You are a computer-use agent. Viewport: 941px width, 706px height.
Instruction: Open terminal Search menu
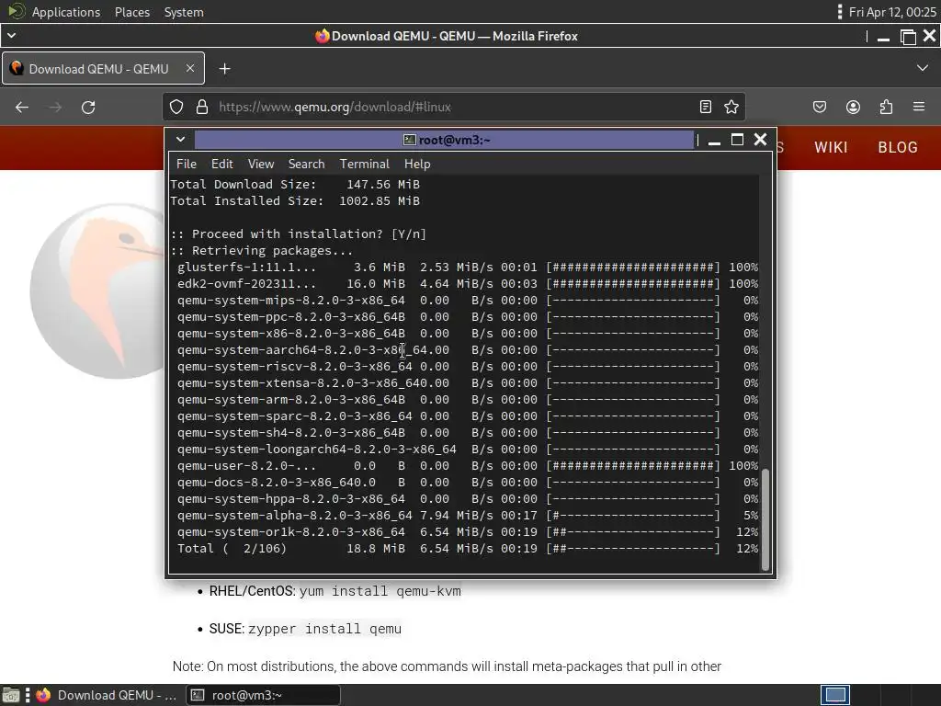(x=306, y=164)
